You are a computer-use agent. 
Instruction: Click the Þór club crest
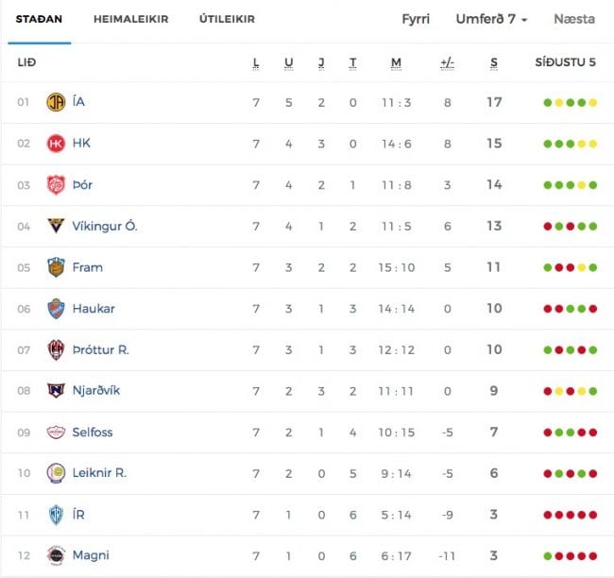(56, 185)
